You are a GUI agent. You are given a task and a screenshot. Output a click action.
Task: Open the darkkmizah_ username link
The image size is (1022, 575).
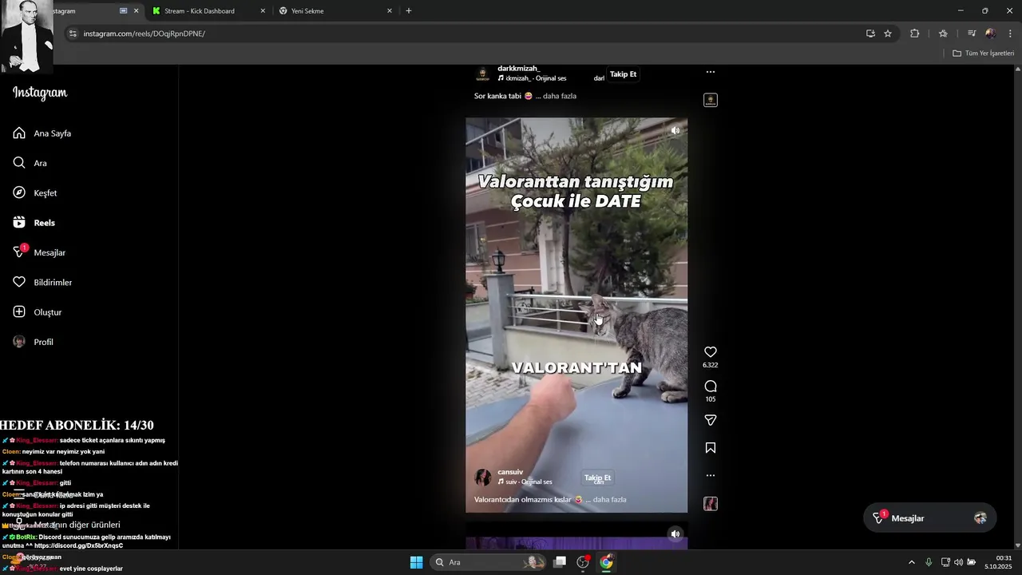pos(519,69)
